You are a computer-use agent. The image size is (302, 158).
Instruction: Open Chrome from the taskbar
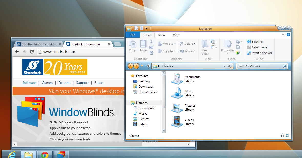[45, 155]
